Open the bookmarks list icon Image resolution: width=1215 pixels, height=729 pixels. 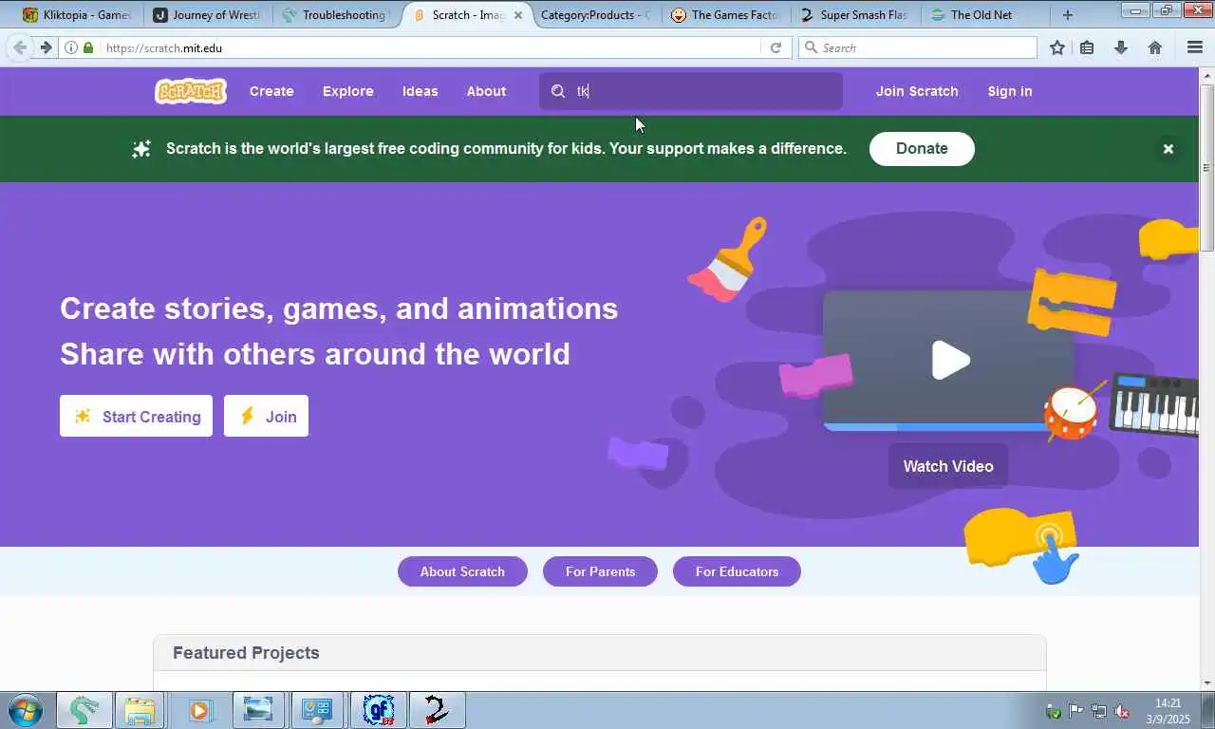[x=1088, y=47]
